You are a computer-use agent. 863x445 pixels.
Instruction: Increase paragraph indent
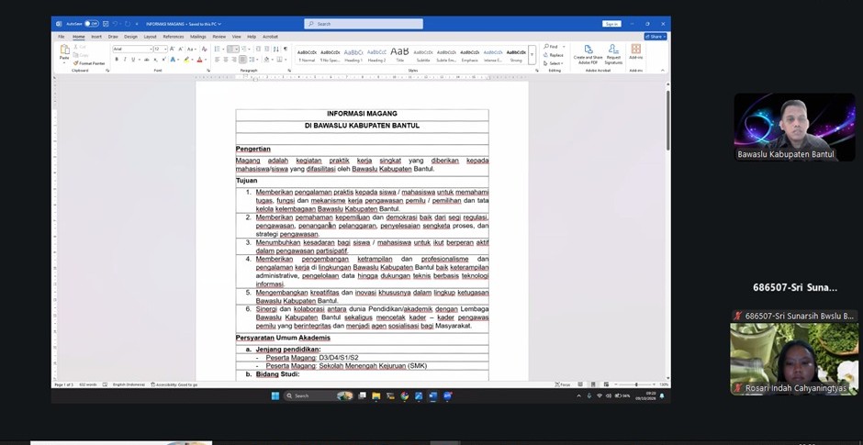(x=266, y=49)
